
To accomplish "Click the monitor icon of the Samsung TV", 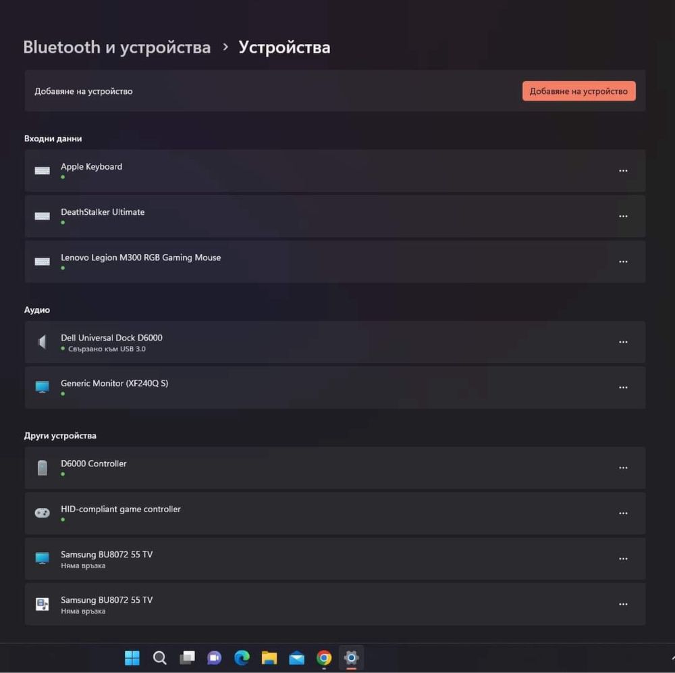I will click(42, 558).
